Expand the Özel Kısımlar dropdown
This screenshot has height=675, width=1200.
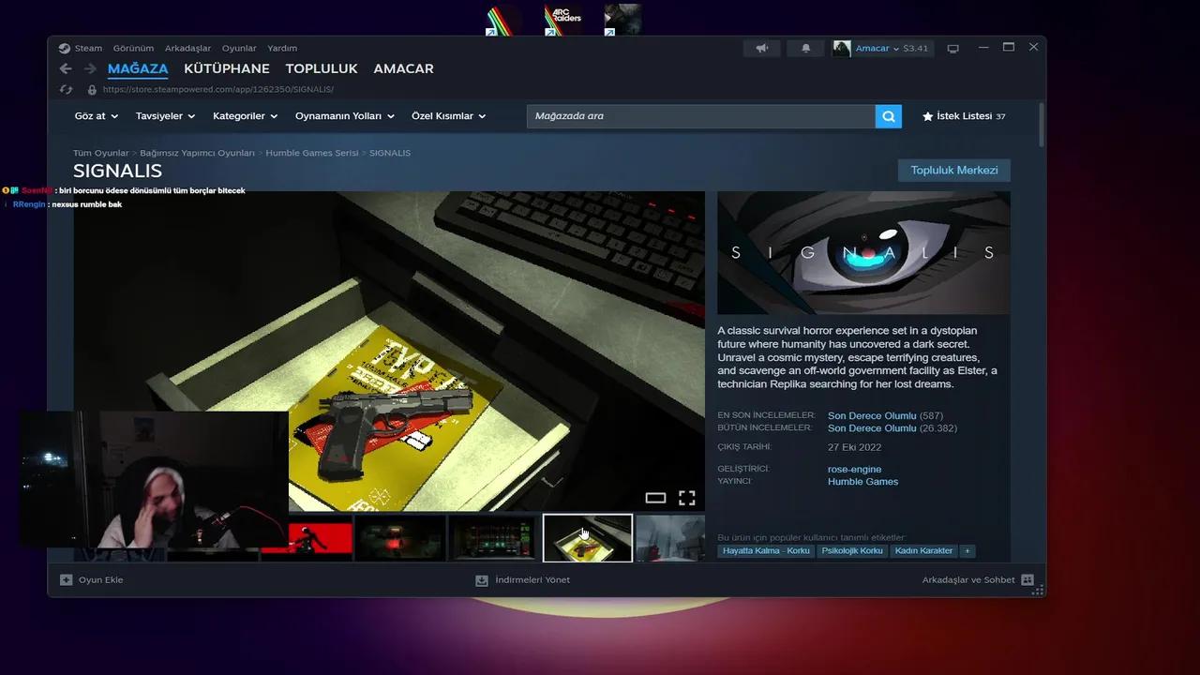pos(449,116)
